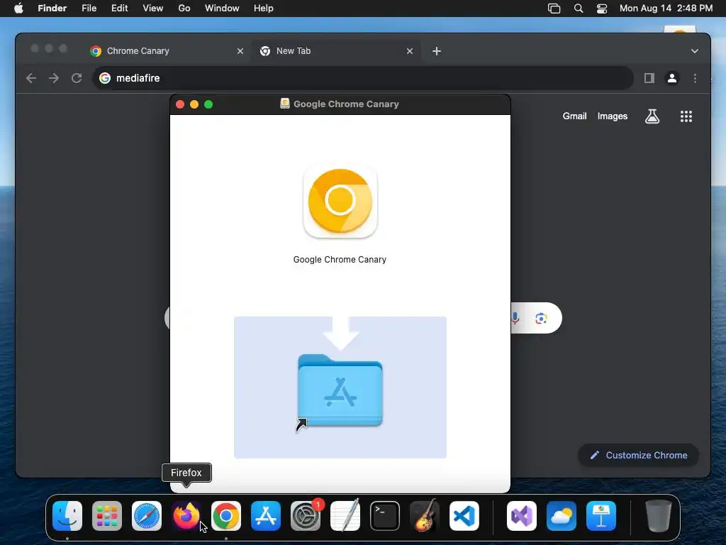Image resolution: width=726 pixels, height=545 pixels.
Task: Click the Chrome back arrow
Action: coord(31,78)
